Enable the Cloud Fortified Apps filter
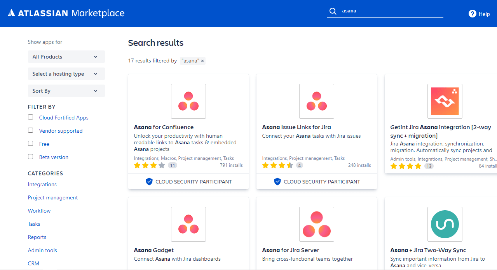The image size is (497, 270). pyautogui.click(x=30, y=117)
